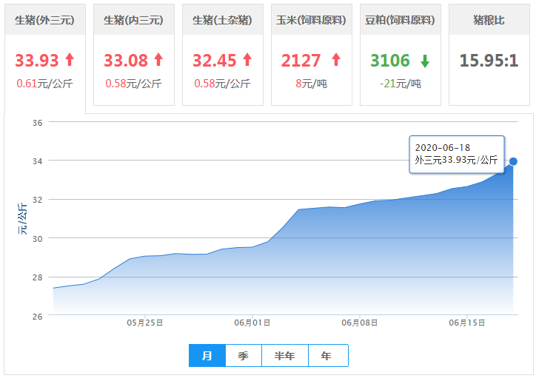Click the red up arrow beside 32.45
The width and height of the screenshot is (539, 381).
click(x=247, y=61)
